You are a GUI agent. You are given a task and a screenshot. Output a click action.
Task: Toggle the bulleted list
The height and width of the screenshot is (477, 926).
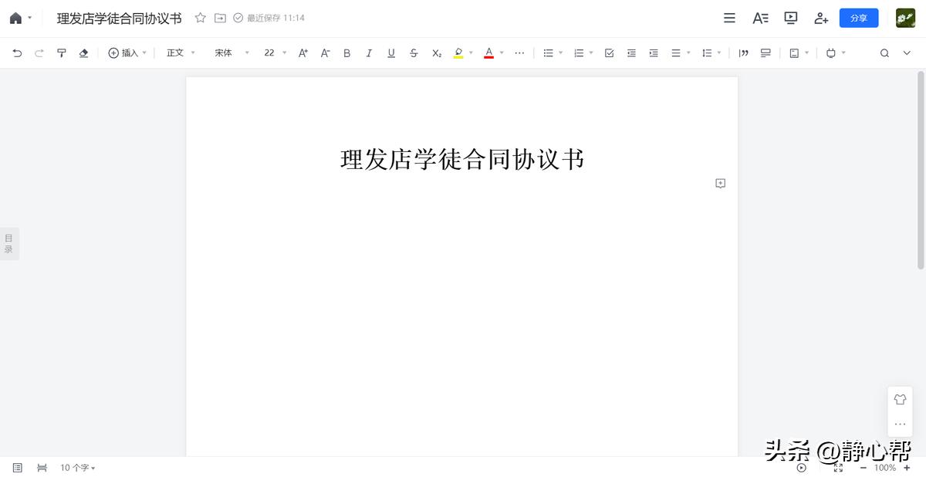(549, 52)
